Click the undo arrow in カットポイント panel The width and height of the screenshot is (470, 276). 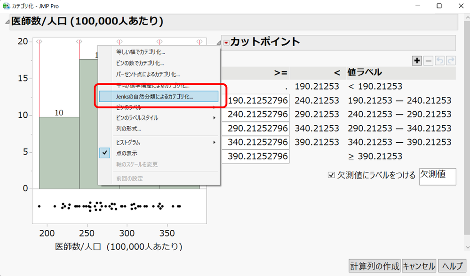440,61
